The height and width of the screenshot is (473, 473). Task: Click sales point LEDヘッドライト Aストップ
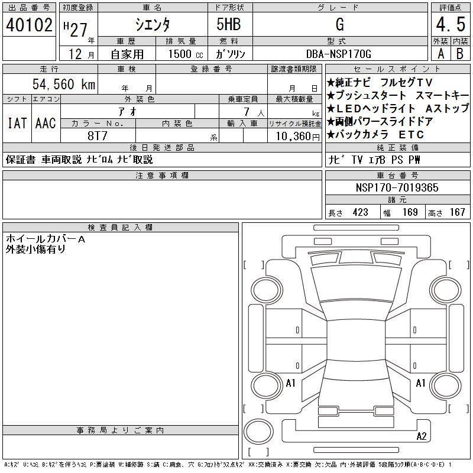click(x=398, y=108)
